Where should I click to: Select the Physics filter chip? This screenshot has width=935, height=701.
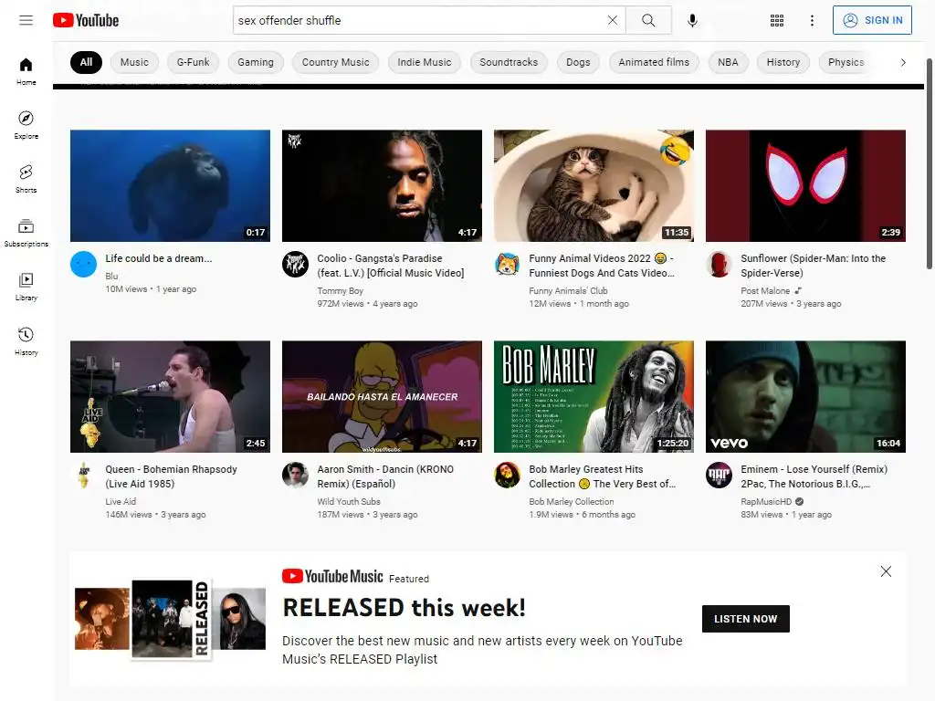(846, 62)
